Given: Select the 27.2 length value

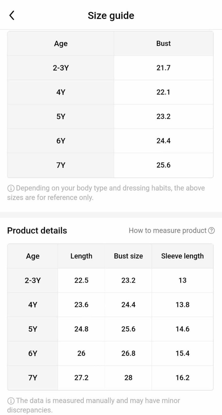Looking at the screenshot, I should (81, 378).
